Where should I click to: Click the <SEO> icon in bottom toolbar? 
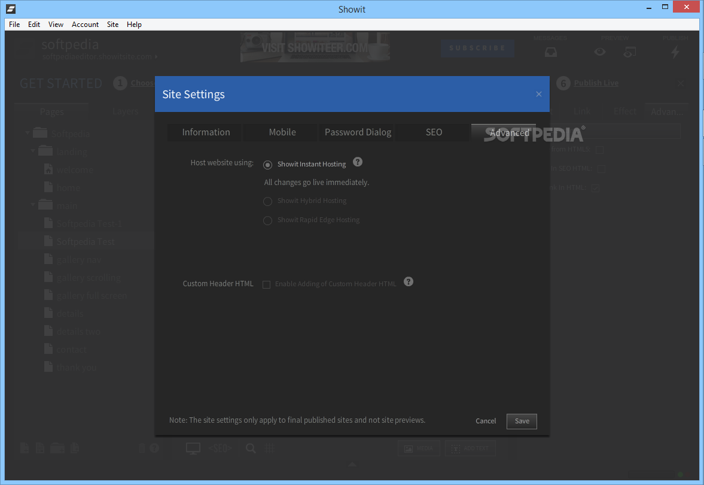tap(220, 448)
